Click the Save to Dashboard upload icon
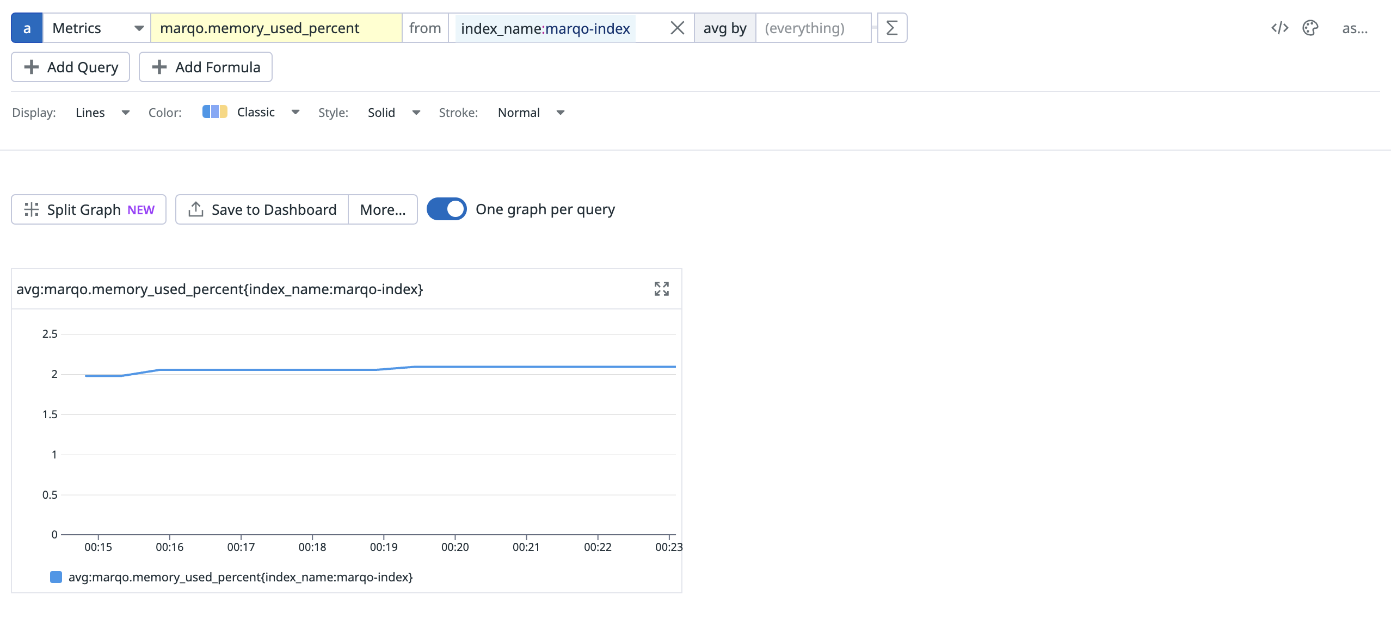This screenshot has height=620, width=1391. coord(196,210)
